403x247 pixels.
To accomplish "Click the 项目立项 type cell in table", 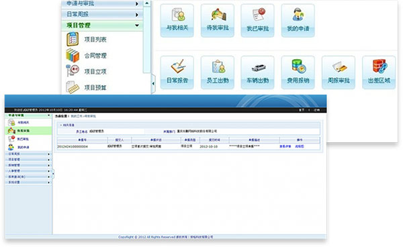I will click(186, 146).
